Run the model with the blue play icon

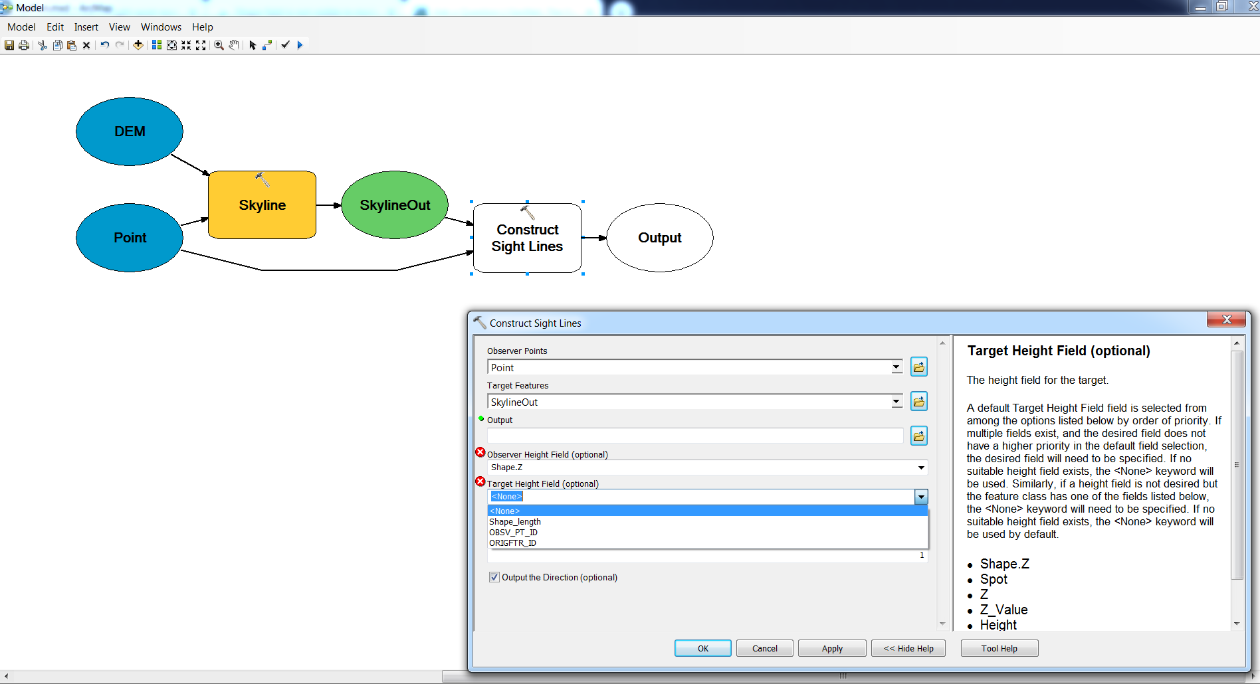pyautogui.click(x=300, y=45)
